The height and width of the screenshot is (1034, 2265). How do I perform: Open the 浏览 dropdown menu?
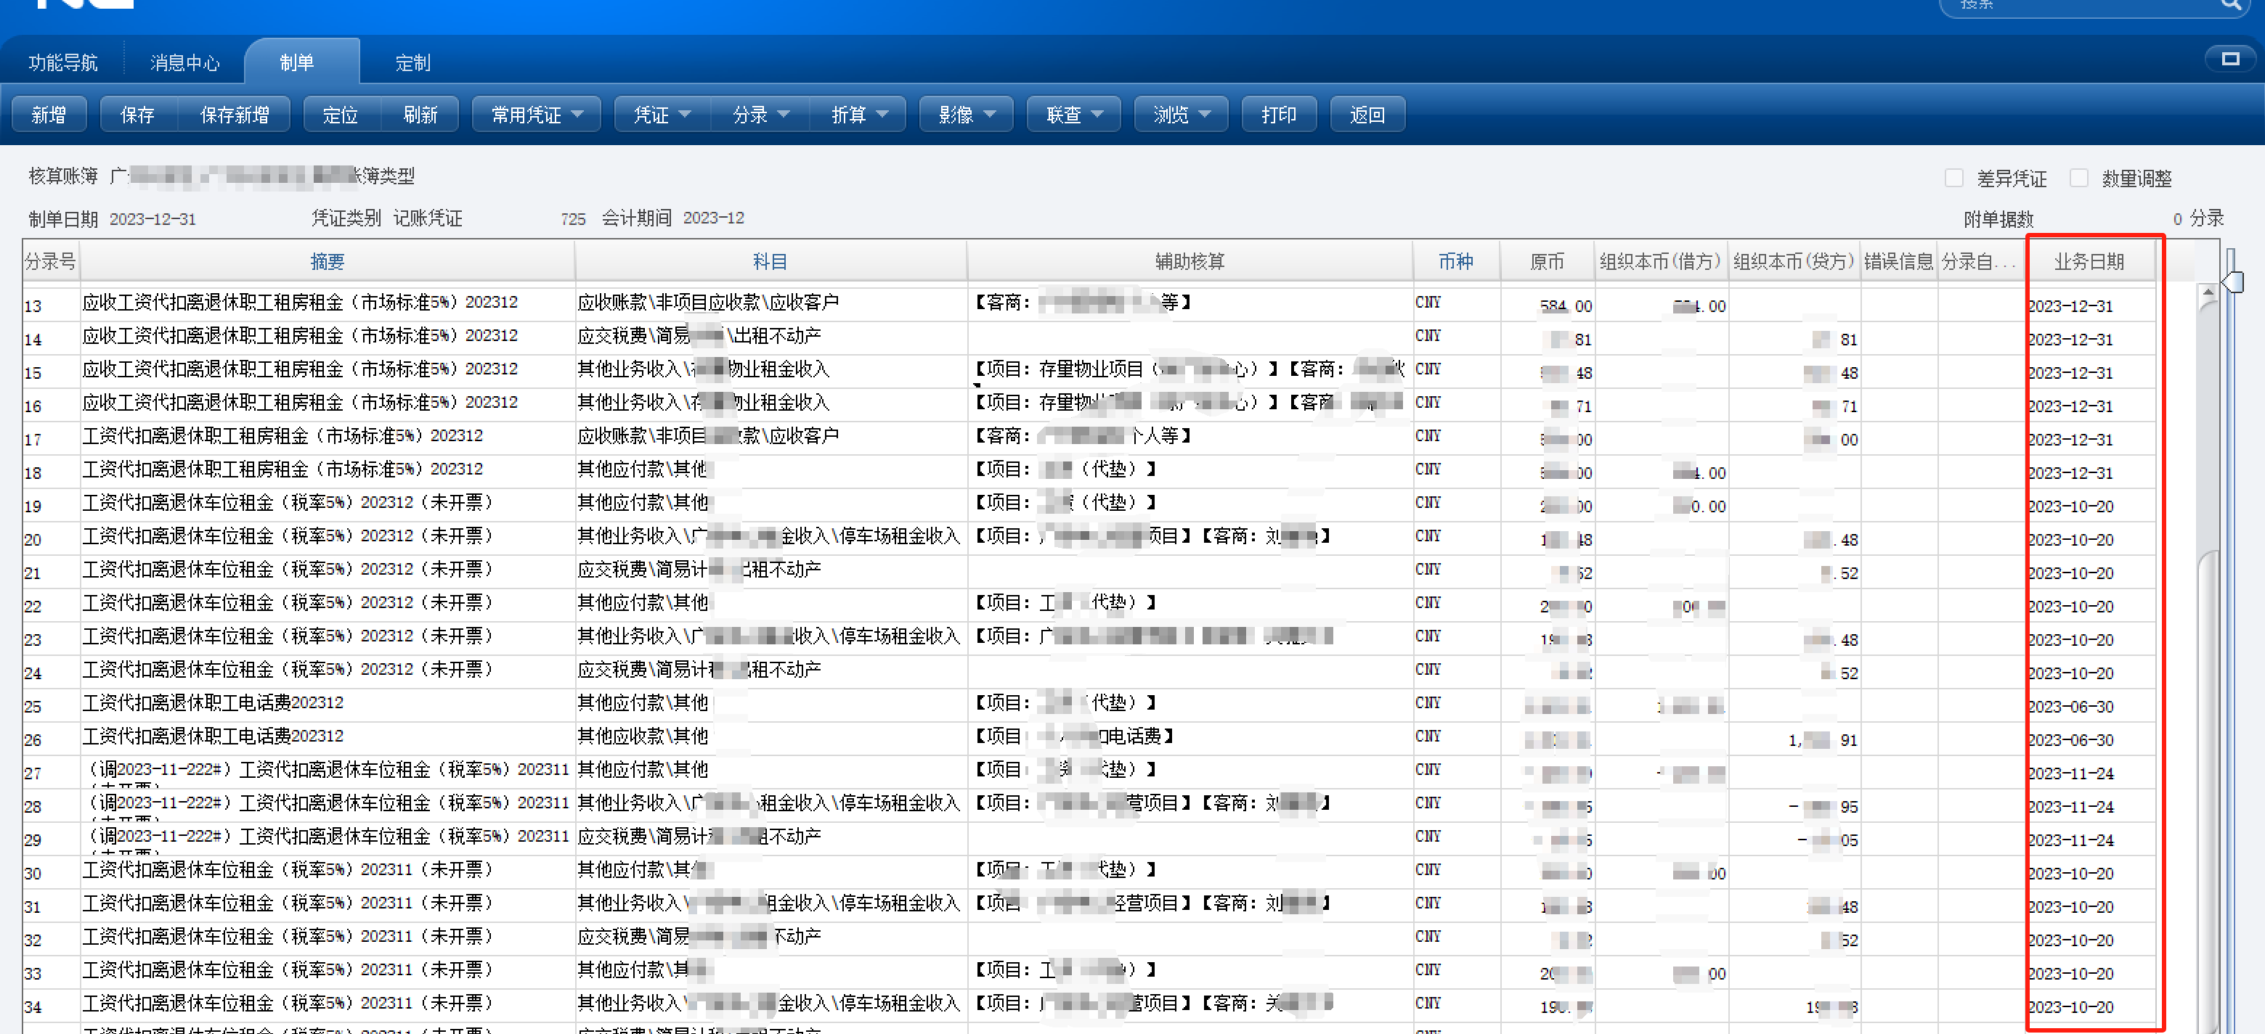1181,114
